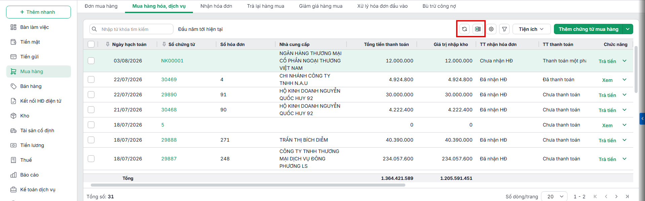Screen dimensions: 645x201
Task: Click the Kết nối HĐ điện tử icon
Action: pyautogui.click(x=13, y=101)
